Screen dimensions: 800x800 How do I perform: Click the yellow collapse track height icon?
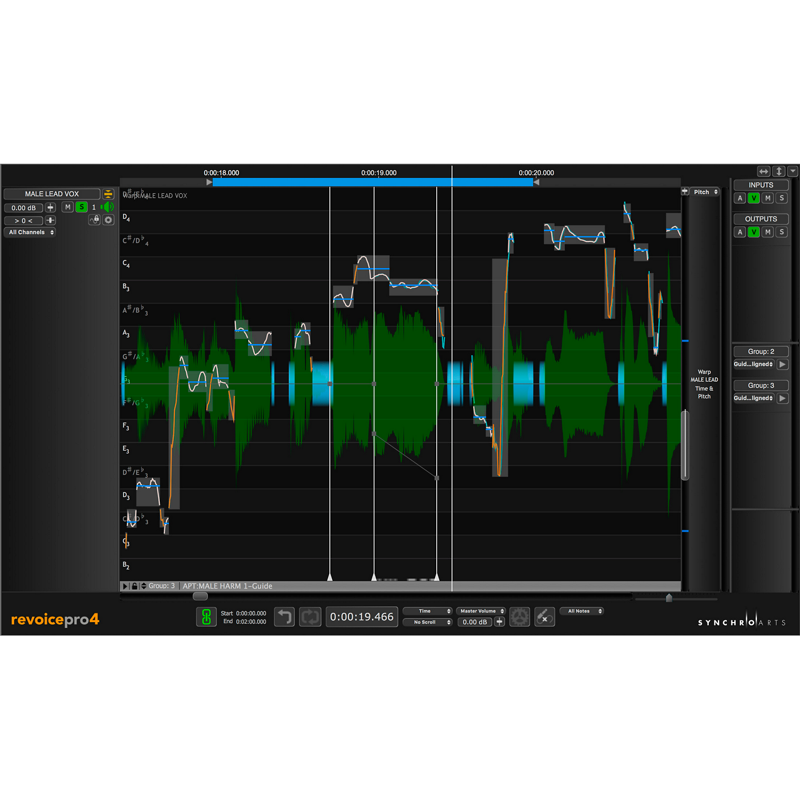click(108, 194)
